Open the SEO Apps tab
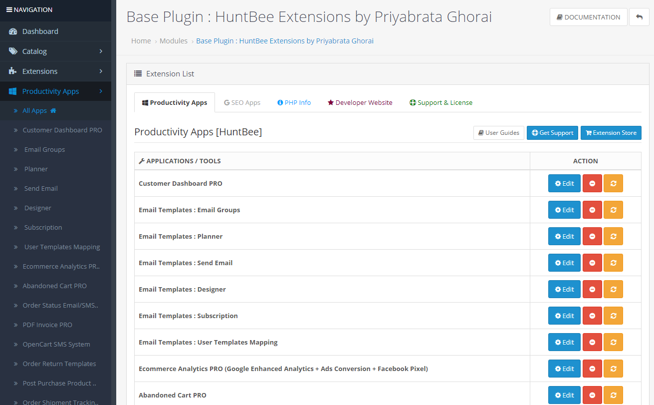 click(x=242, y=102)
